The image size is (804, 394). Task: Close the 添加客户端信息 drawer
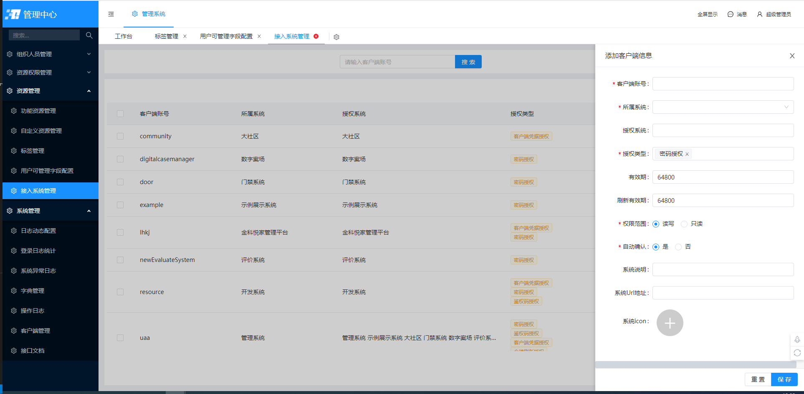click(792, 56)
